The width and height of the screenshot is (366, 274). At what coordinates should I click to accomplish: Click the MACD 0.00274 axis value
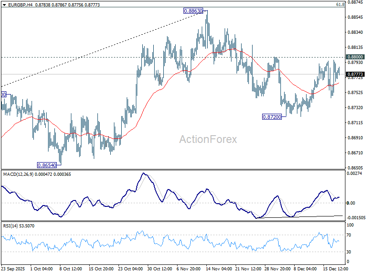coord(355,174)
